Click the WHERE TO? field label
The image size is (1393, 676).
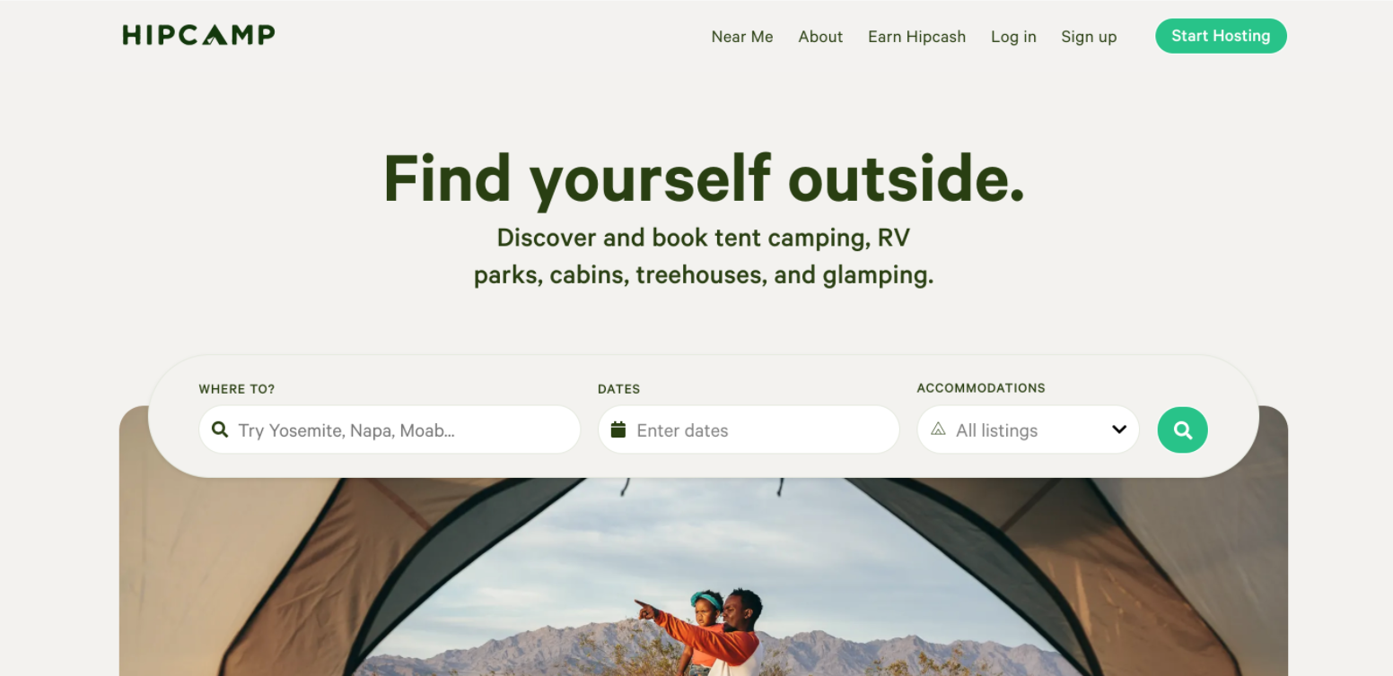[237, 389]
